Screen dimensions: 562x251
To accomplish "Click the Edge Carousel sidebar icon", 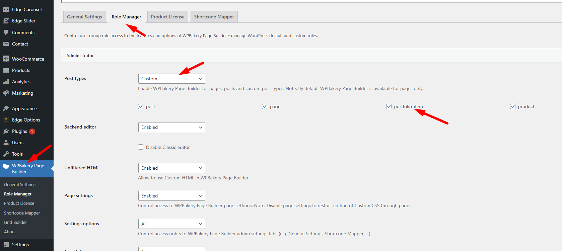I will (x=6, y=9).
